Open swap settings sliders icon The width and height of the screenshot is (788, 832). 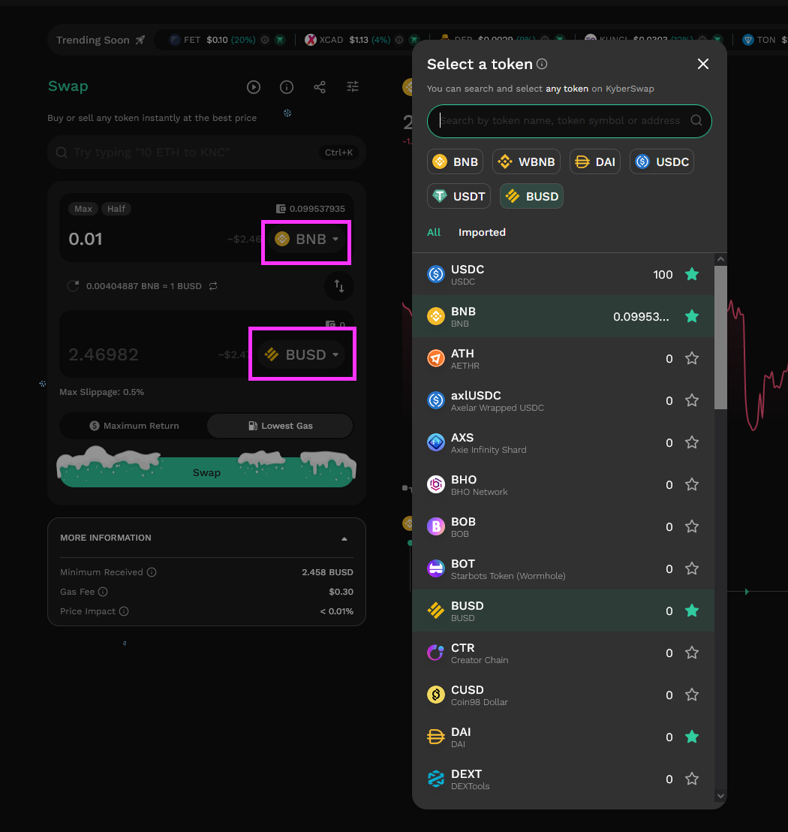(x=353, y=86)
